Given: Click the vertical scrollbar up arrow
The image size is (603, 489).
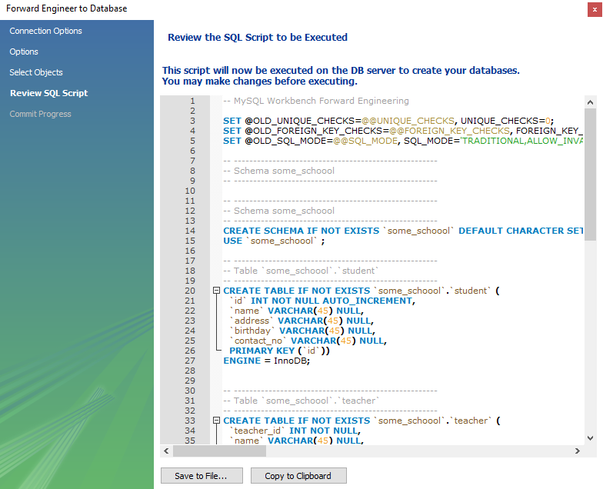Looking at the screenshot, I should pyautogui.click(x=591, y=101).
